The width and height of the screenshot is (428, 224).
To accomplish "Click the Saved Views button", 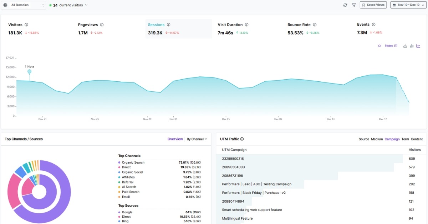I will click(373, 5).
